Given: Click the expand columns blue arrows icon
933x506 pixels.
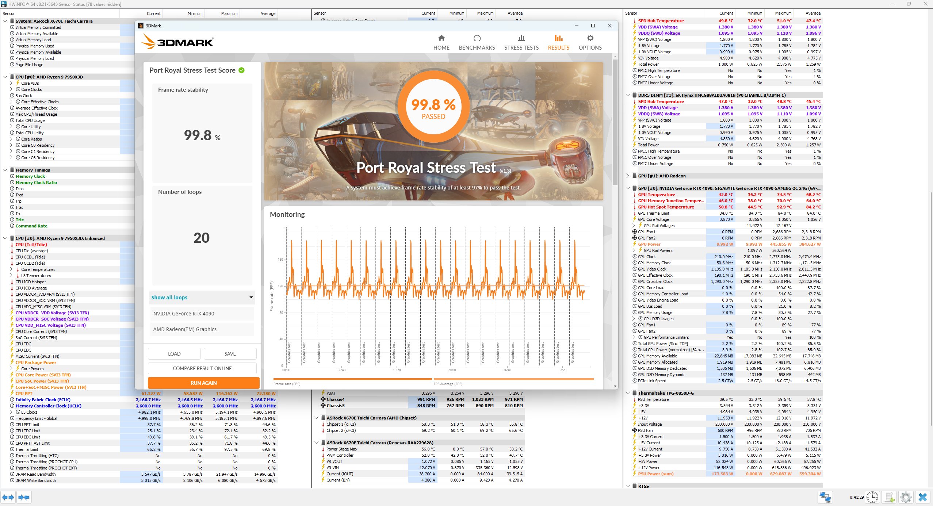Looking at the screenshot, I should [x=8, y=497].
